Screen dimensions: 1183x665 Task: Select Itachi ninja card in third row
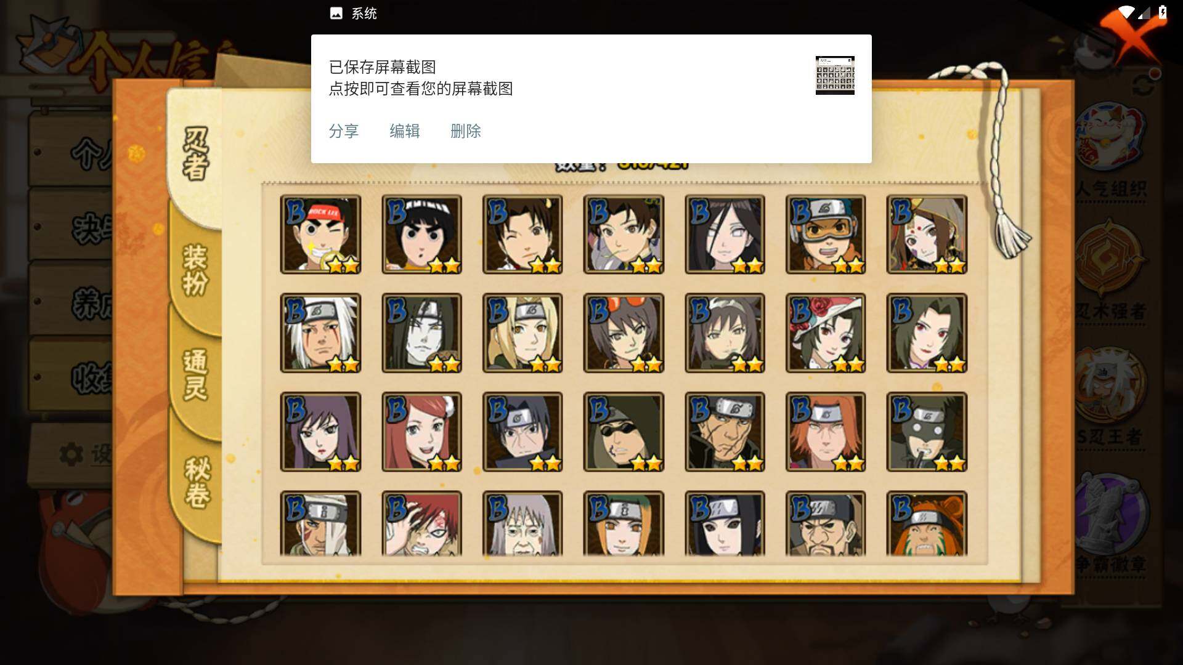tap(522, 432)
